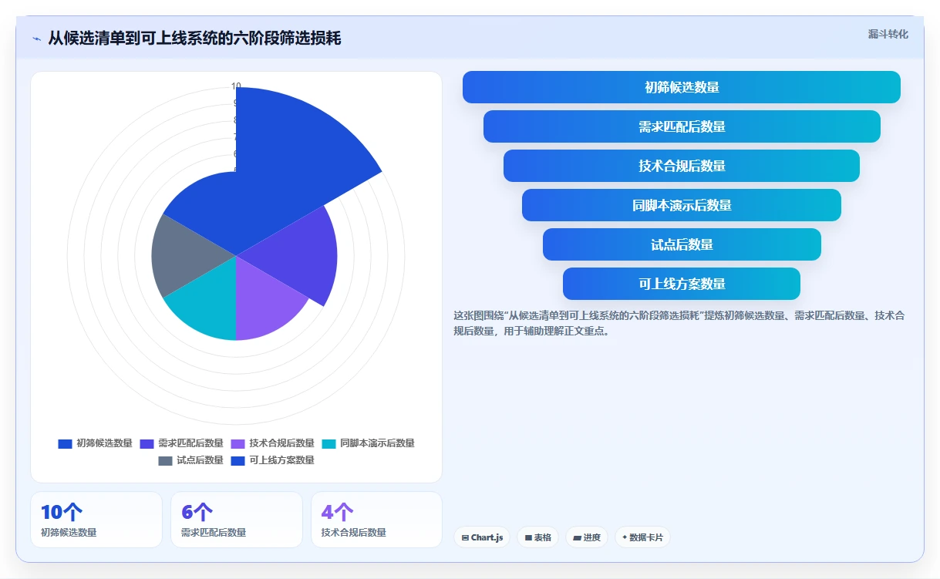Toggle 同脚本演示后数量 legend color box

click(x=328, y=443)
